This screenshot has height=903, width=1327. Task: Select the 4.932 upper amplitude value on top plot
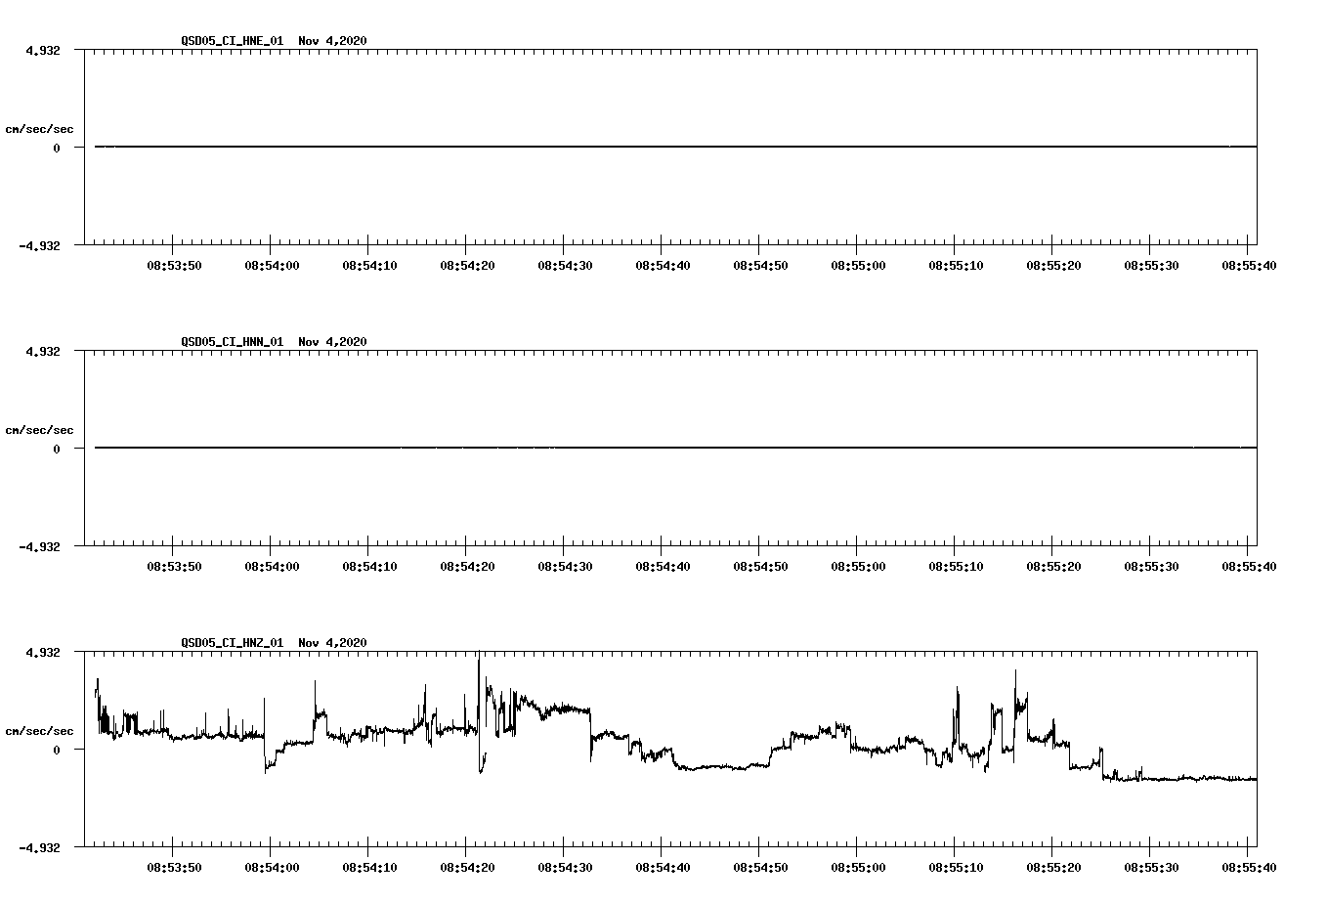(x=44, y=48)
